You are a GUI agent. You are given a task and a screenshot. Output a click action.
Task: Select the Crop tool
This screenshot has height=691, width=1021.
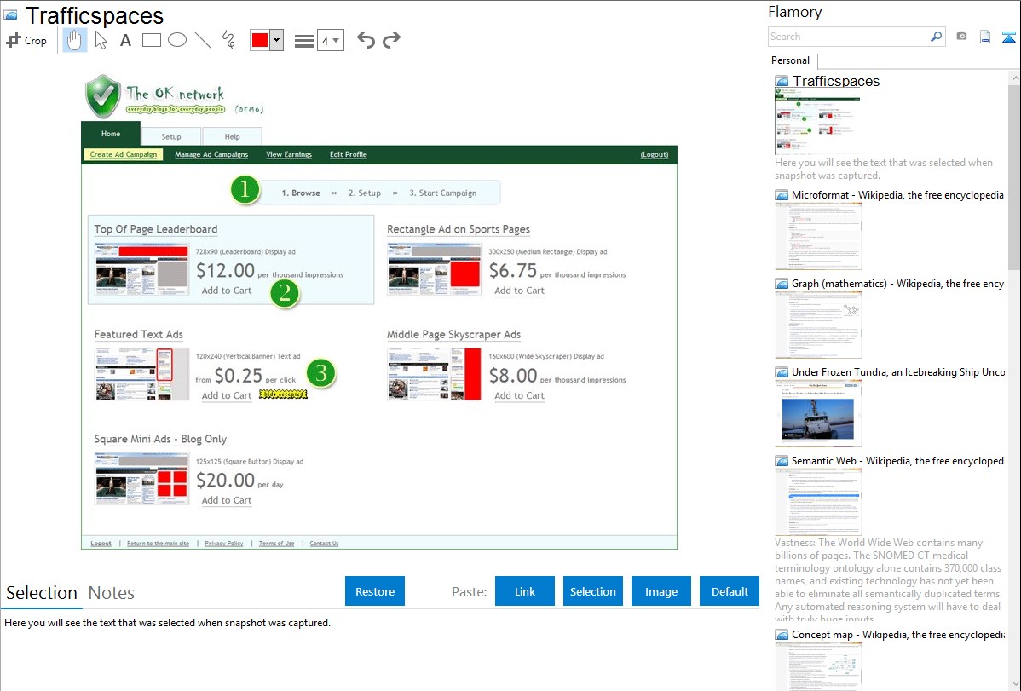point(26,40)
